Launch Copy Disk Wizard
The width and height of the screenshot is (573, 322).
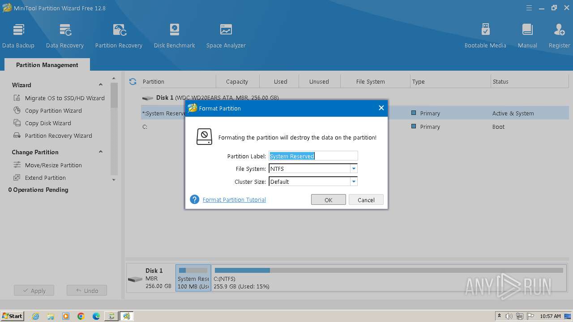[42, 123]
